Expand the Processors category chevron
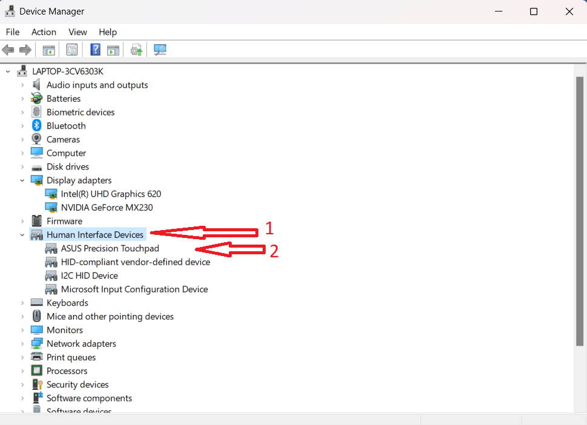The height and width of the screenshot is (425, 587). 22,371
